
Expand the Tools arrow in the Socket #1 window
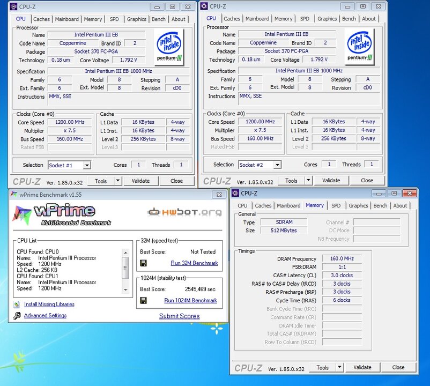pos(117,181)
